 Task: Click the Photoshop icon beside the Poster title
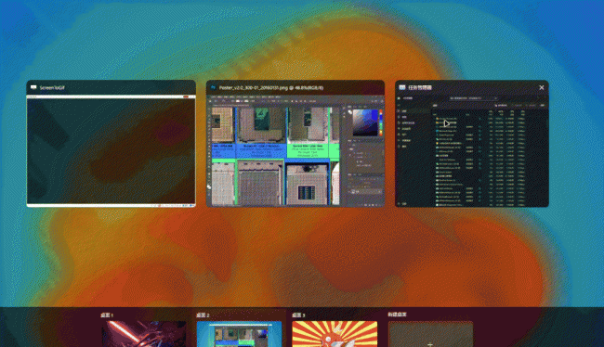coord(213,88)
